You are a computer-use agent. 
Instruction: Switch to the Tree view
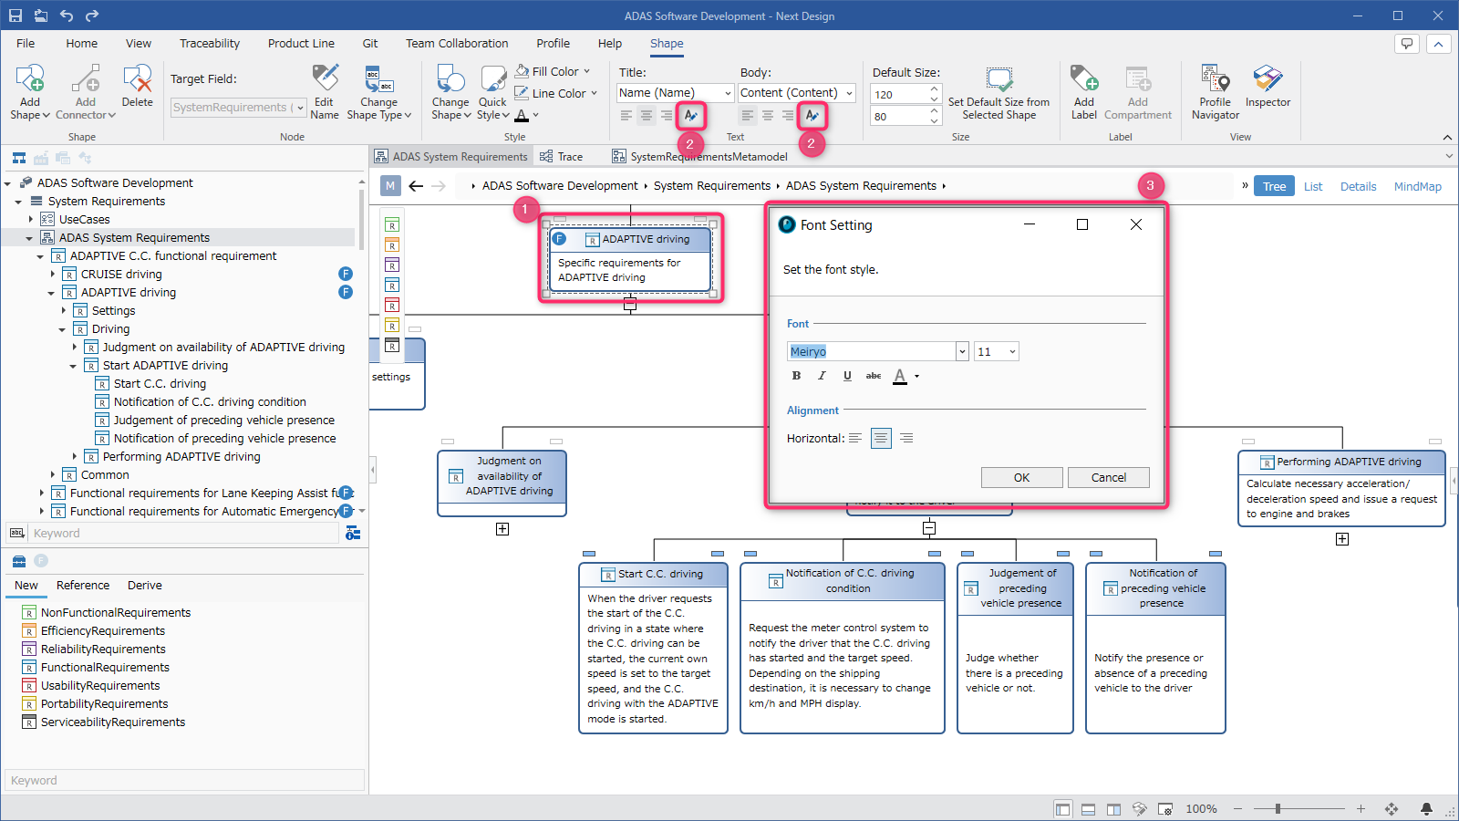point(1274,186)
